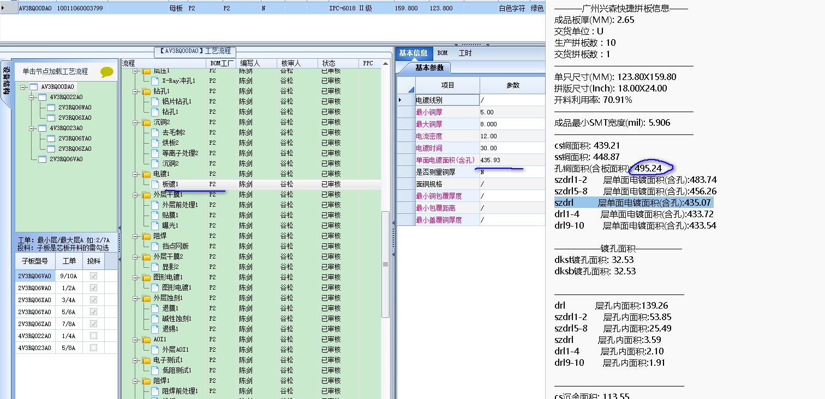Click the 电镀1 folder icon

tap(146, 174)
